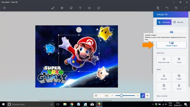The width and height of the screenshot is (190, 107).
Task: Choose the Recortar crop tool in the Seleção 2D panel
Action: pyautogui.click(x=178, y=22)
